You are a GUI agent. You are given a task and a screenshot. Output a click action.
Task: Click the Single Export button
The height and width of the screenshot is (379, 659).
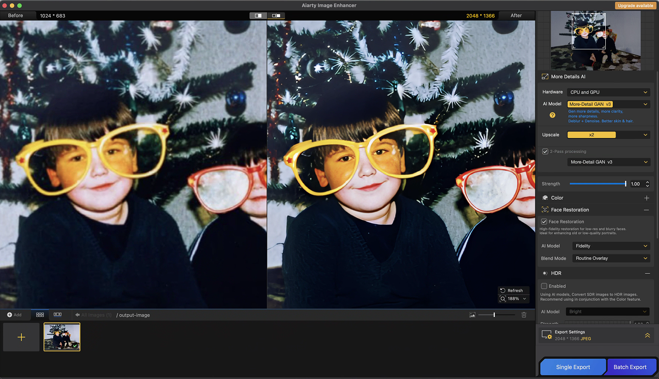click(573, 367)
